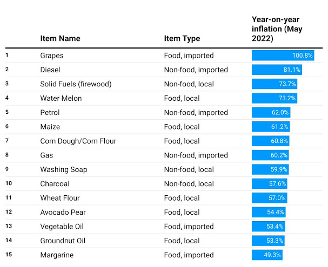The width and height of the screenshot is (328, 267).
Task: Click Margarine's "Food, imported" type cell
Action: click(189, 255)
